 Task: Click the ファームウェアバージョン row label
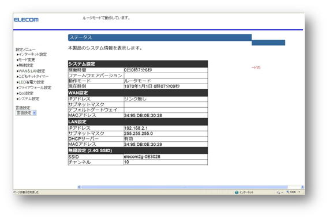coord(95,75)
